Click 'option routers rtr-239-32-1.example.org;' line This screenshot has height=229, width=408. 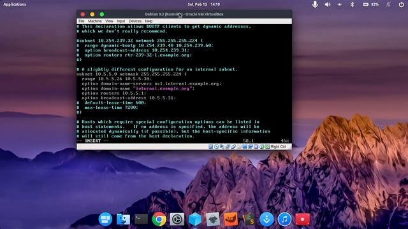[135, 55]
